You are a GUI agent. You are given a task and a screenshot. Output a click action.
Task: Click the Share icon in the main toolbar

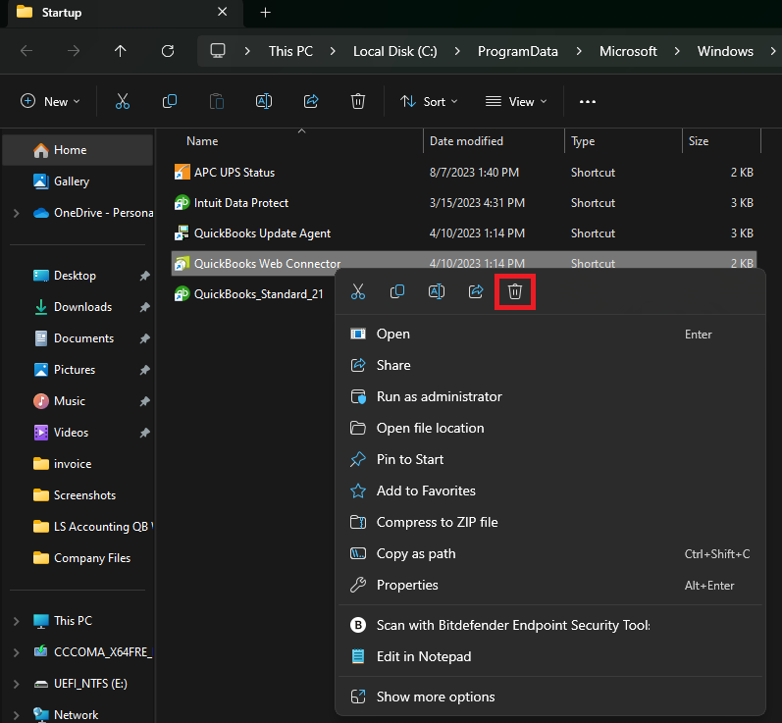[311, 101]
